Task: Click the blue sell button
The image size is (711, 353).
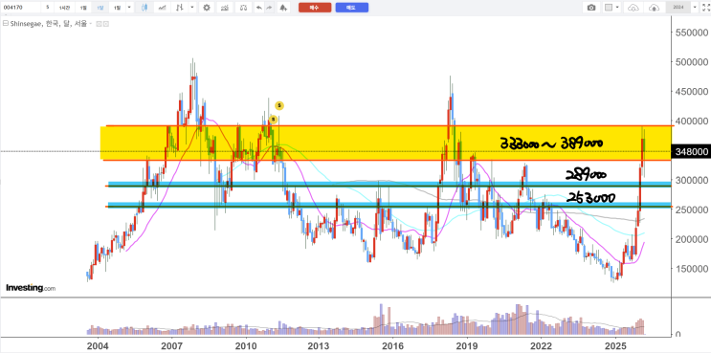Action: point(352,8)
